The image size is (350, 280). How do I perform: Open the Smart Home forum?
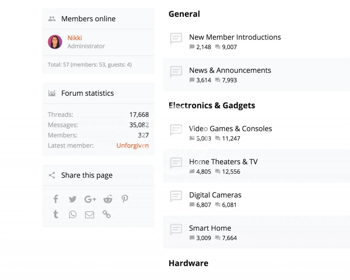point(210,228)
